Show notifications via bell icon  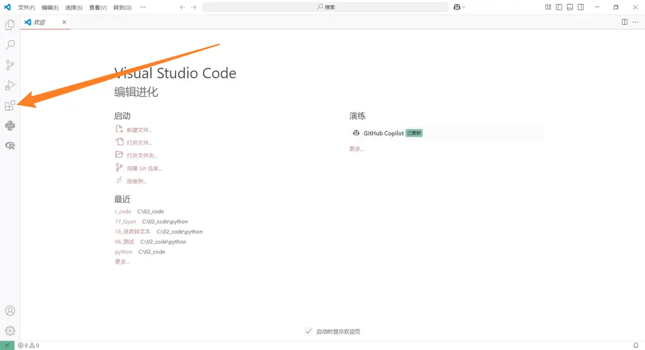[x=636, y=345]
